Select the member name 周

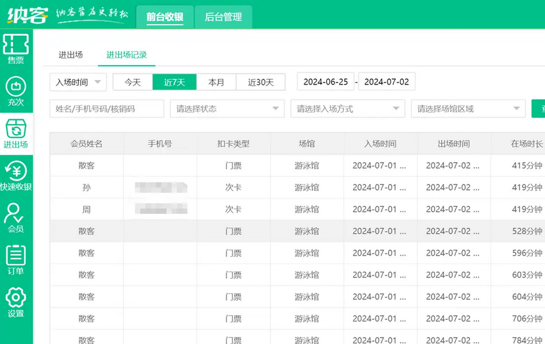[86, 209]
